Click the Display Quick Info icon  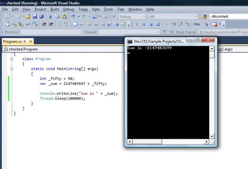[x=21, y=24]
